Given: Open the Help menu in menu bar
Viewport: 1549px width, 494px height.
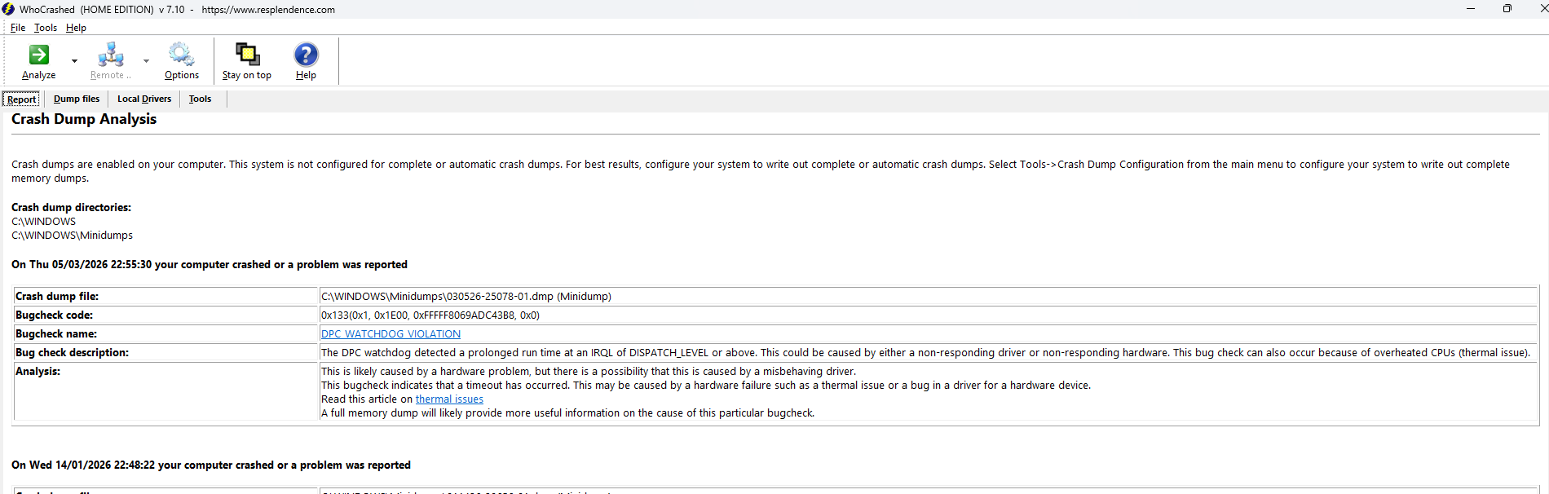Looking at the screenshot, I should (76, 28).
